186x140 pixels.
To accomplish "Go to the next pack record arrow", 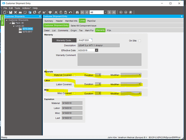I will (110, 12).
